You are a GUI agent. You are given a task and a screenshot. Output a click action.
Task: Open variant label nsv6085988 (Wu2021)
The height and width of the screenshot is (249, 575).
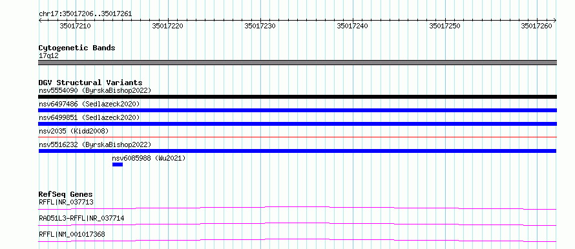point(149,158)
